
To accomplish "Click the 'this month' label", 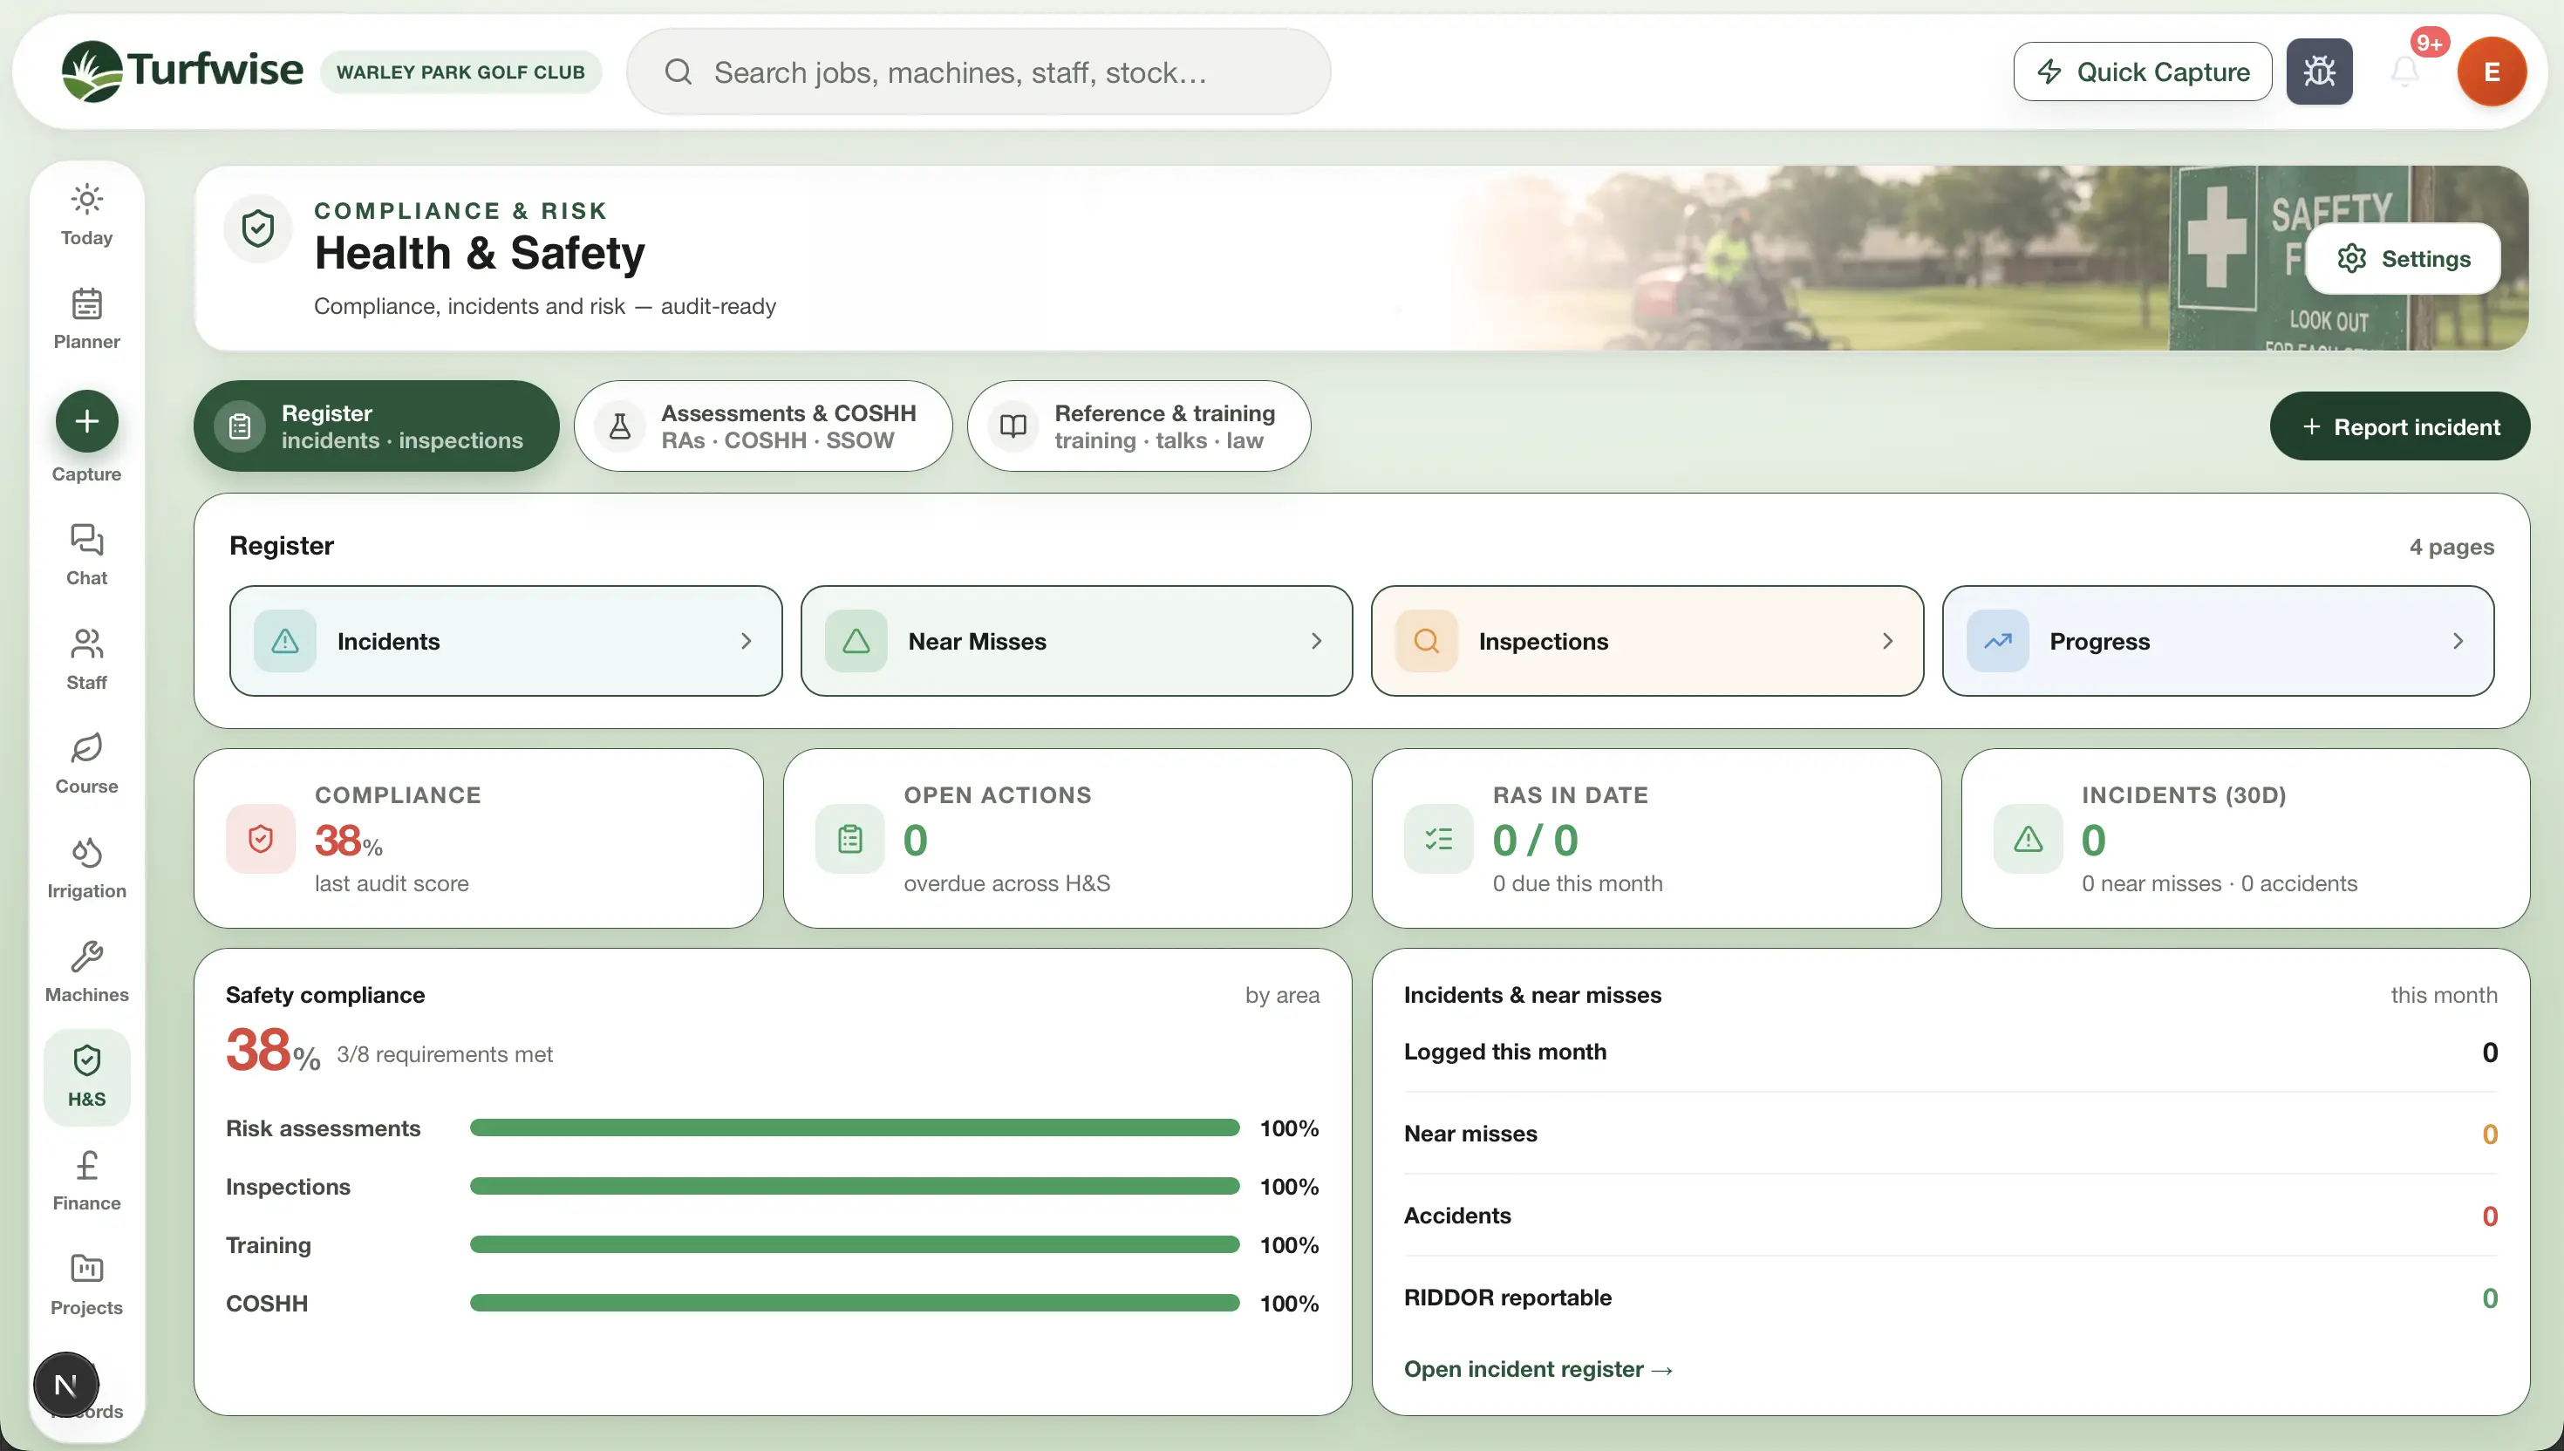I will [2444, 995].
